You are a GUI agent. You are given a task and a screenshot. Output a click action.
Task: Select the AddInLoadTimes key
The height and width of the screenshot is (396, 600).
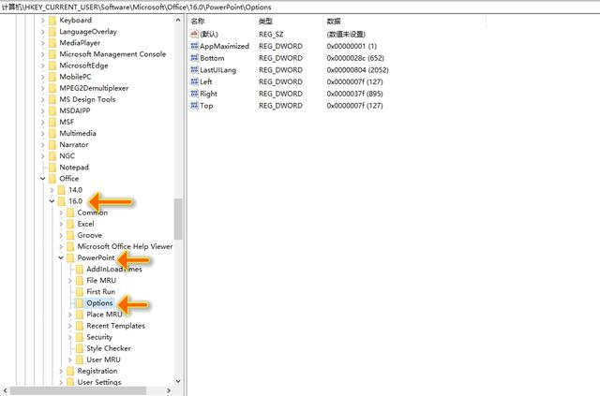click(x=114, y=269)
